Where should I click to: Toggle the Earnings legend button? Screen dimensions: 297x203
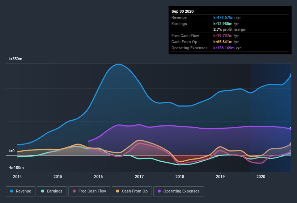point(52,191)
